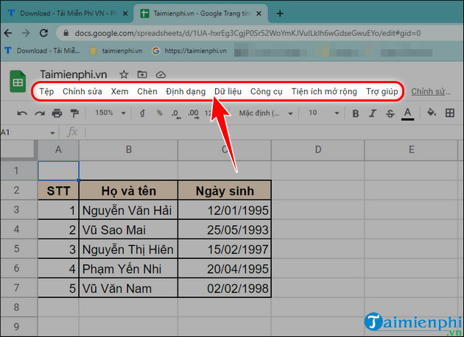Viewport: 464px width, 337px height.
Task: Switch to the Google Trang tính tab
Action: (201, 13)
